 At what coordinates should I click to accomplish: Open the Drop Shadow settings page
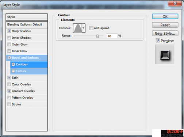pyautogui.click(x=21, y=31)
